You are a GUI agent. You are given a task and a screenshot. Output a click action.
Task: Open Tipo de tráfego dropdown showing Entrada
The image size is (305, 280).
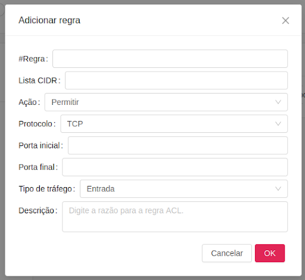point(183,189)
